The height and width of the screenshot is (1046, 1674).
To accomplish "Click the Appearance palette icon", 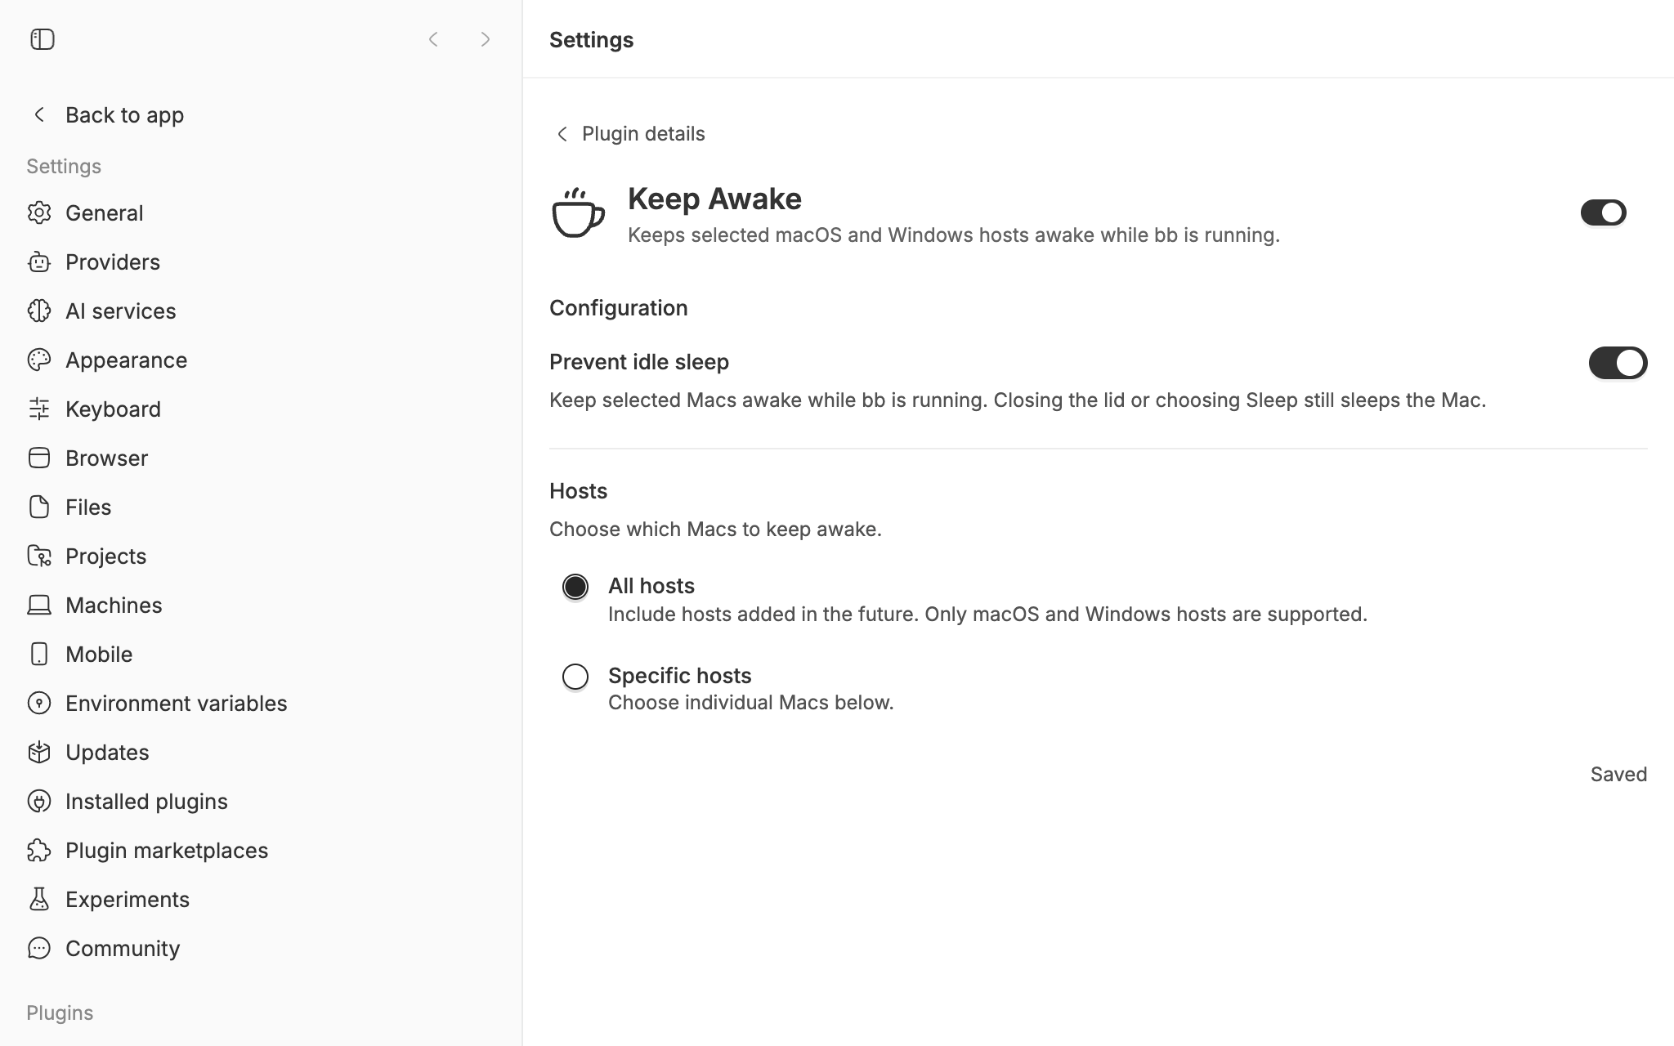I will tap(39, 360).
